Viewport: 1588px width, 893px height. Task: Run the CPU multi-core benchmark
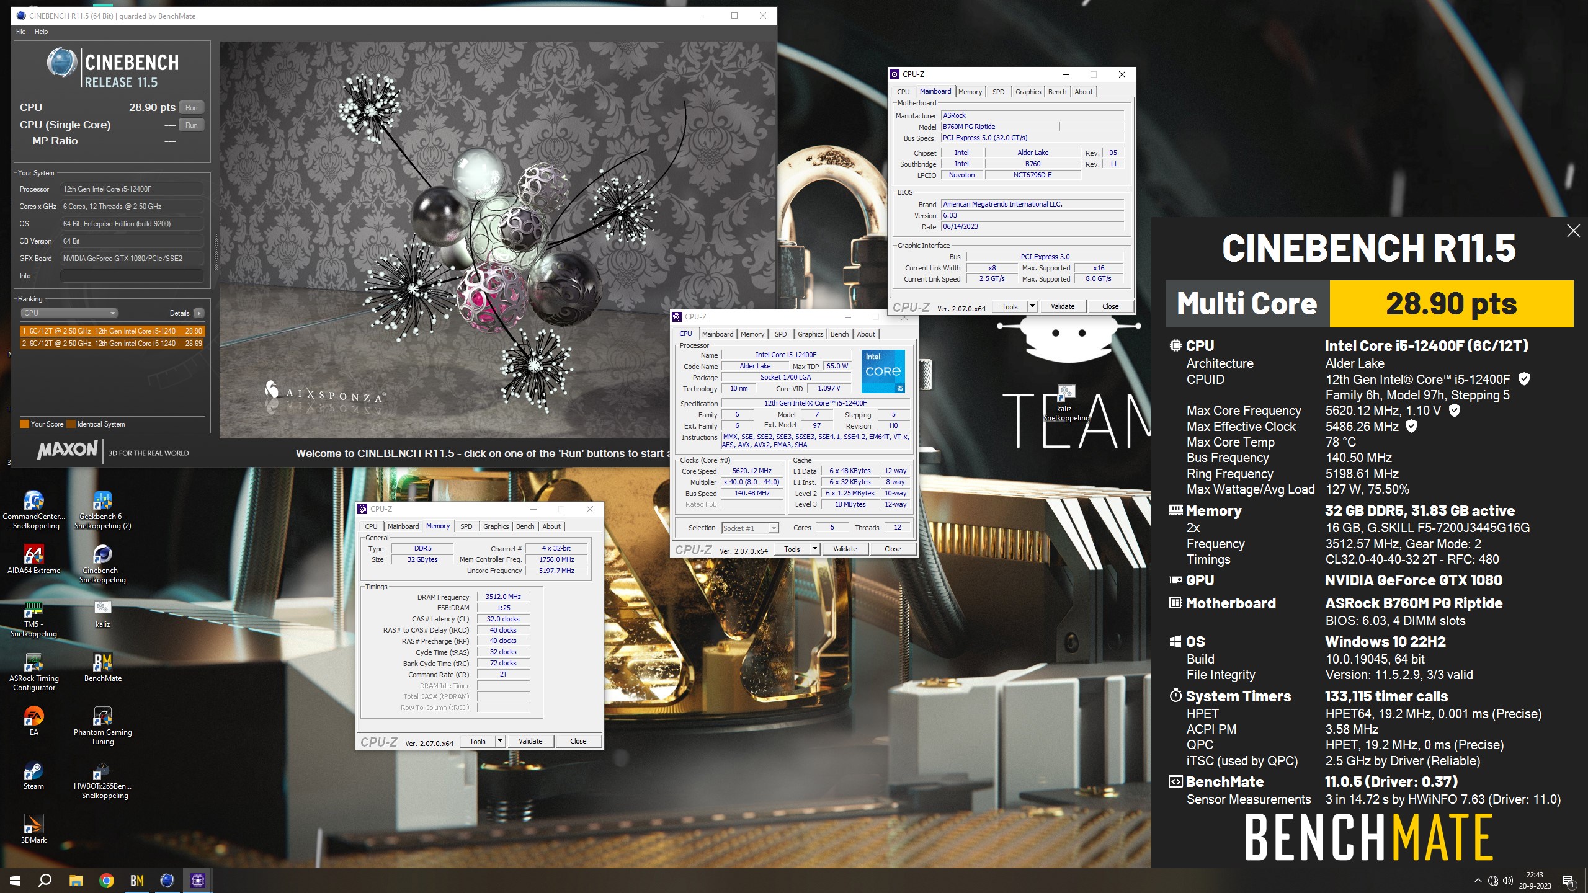(192, 108)
